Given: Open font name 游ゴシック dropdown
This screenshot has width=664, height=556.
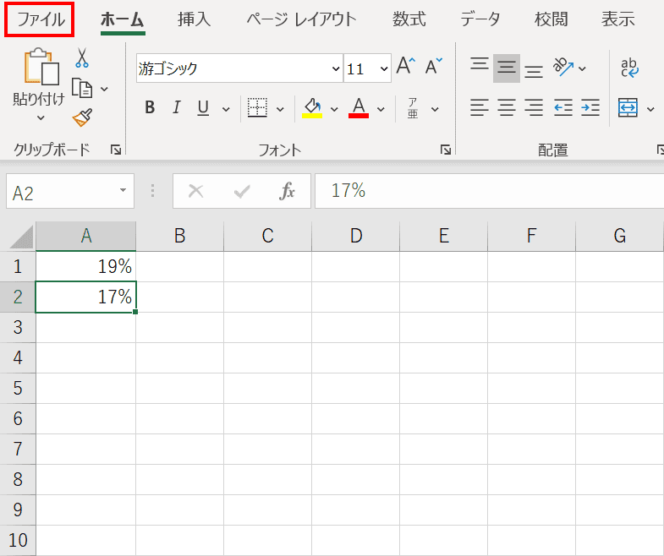Looking at the screenshot, I should click(x=336, y=68).
